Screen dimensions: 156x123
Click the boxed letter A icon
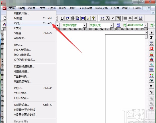pos(107,18)
